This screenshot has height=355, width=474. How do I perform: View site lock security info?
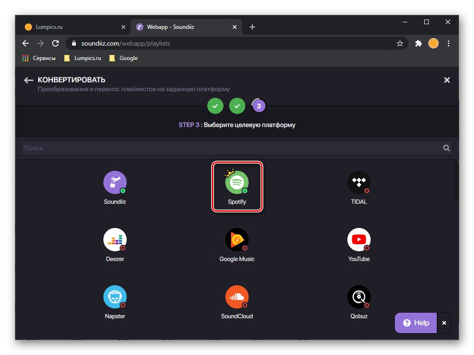click(x=74, y=44)
